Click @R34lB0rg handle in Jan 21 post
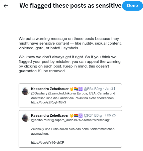This screenshot has width=143, height=151. 92,89
